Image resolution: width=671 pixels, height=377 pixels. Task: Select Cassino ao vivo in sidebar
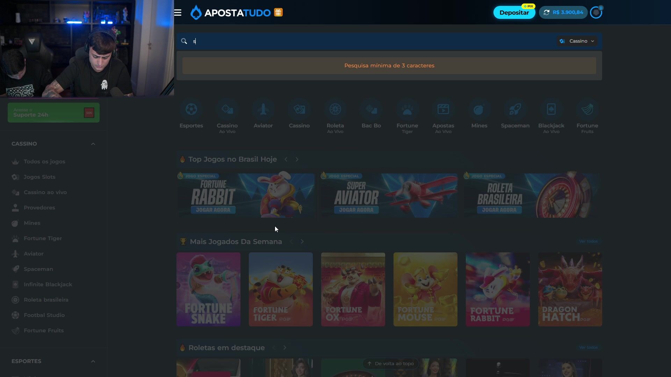[45, 192]
